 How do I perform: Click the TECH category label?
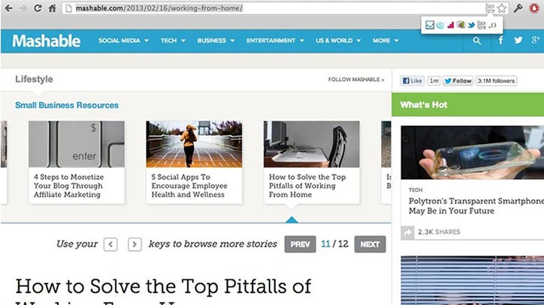click(x=416, y=190)
